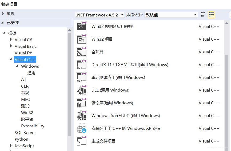Click the template list scrollbar thumb

[x=226, y=103]
